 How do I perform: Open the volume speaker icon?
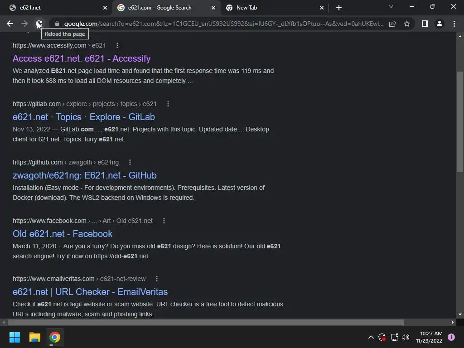[x=406, y=337]
